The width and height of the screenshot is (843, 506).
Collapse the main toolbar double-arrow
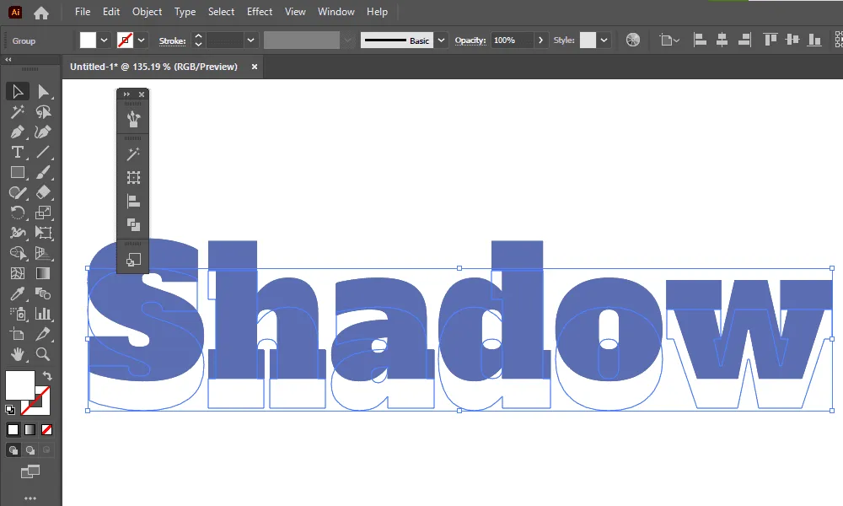pos(8,60)
